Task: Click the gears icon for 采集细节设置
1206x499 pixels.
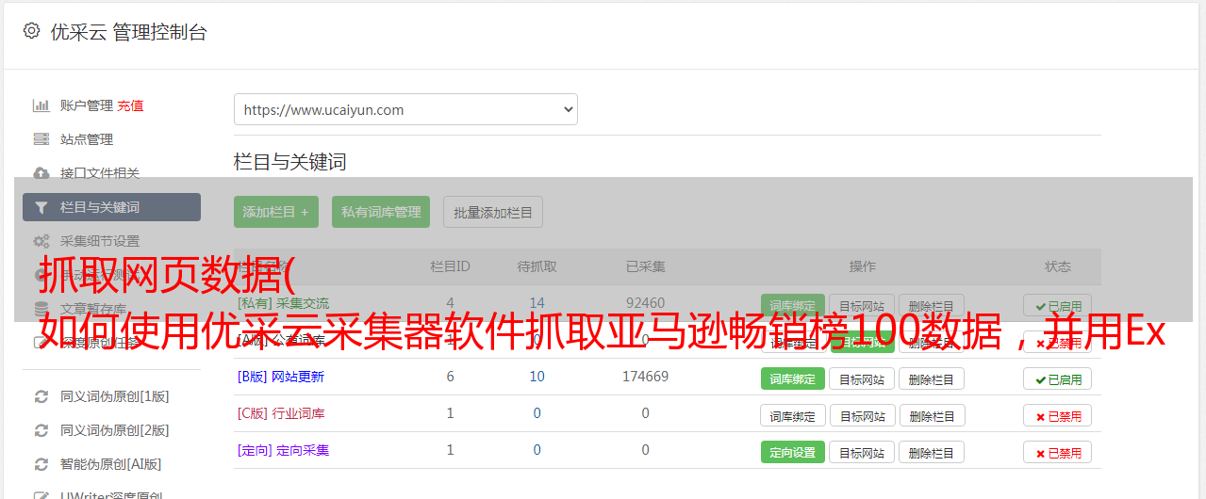Action: pos(41,241)
